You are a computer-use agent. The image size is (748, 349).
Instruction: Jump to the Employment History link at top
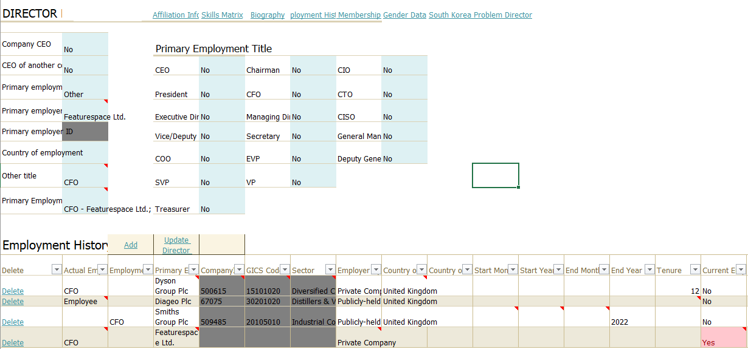click(x=313, y=15)
